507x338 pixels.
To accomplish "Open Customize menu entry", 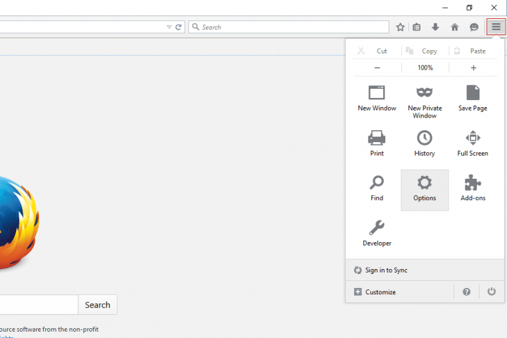I will pyautogui.click(x=380, y=292).
